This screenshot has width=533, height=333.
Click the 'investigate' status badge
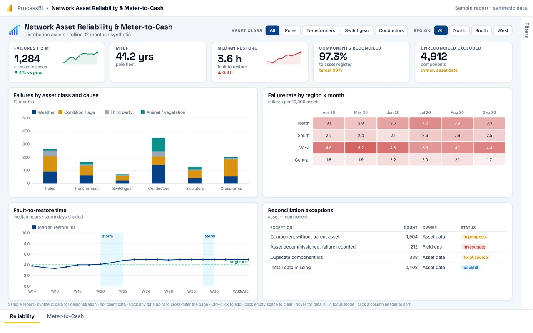474,247
